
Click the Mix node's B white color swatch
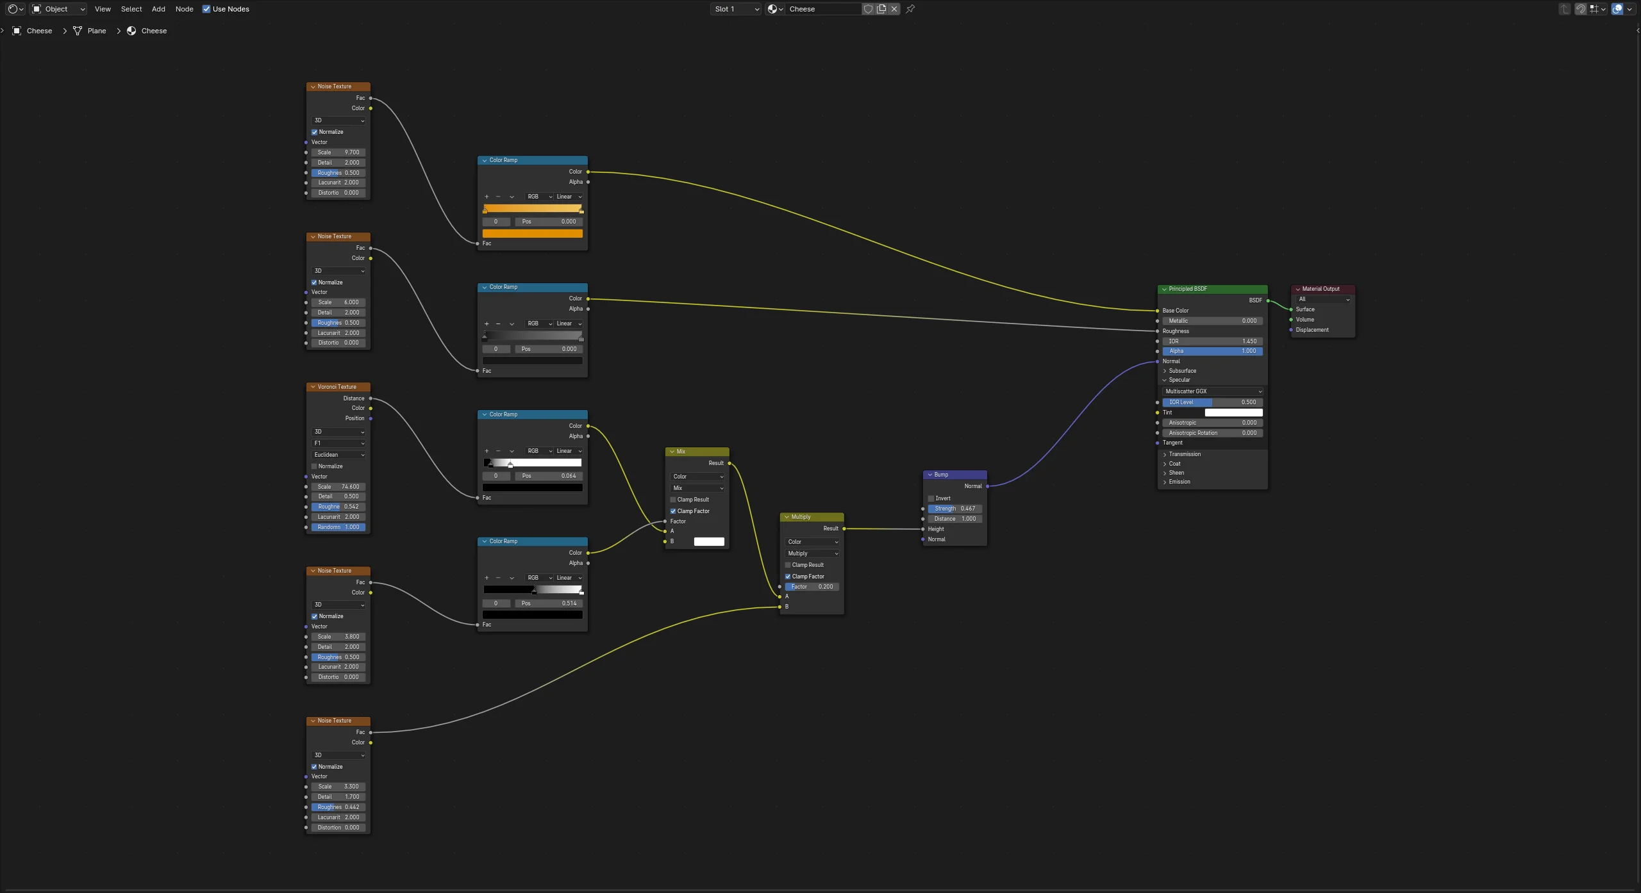pos(708,542)
